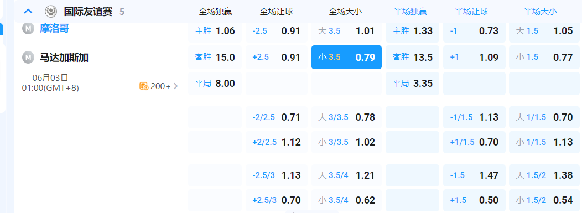The width and height of the screenshot is (582, 213).
Task: Deselect highlighted 小 3.5 0.79 bet
Action: [x=347, y=57]
